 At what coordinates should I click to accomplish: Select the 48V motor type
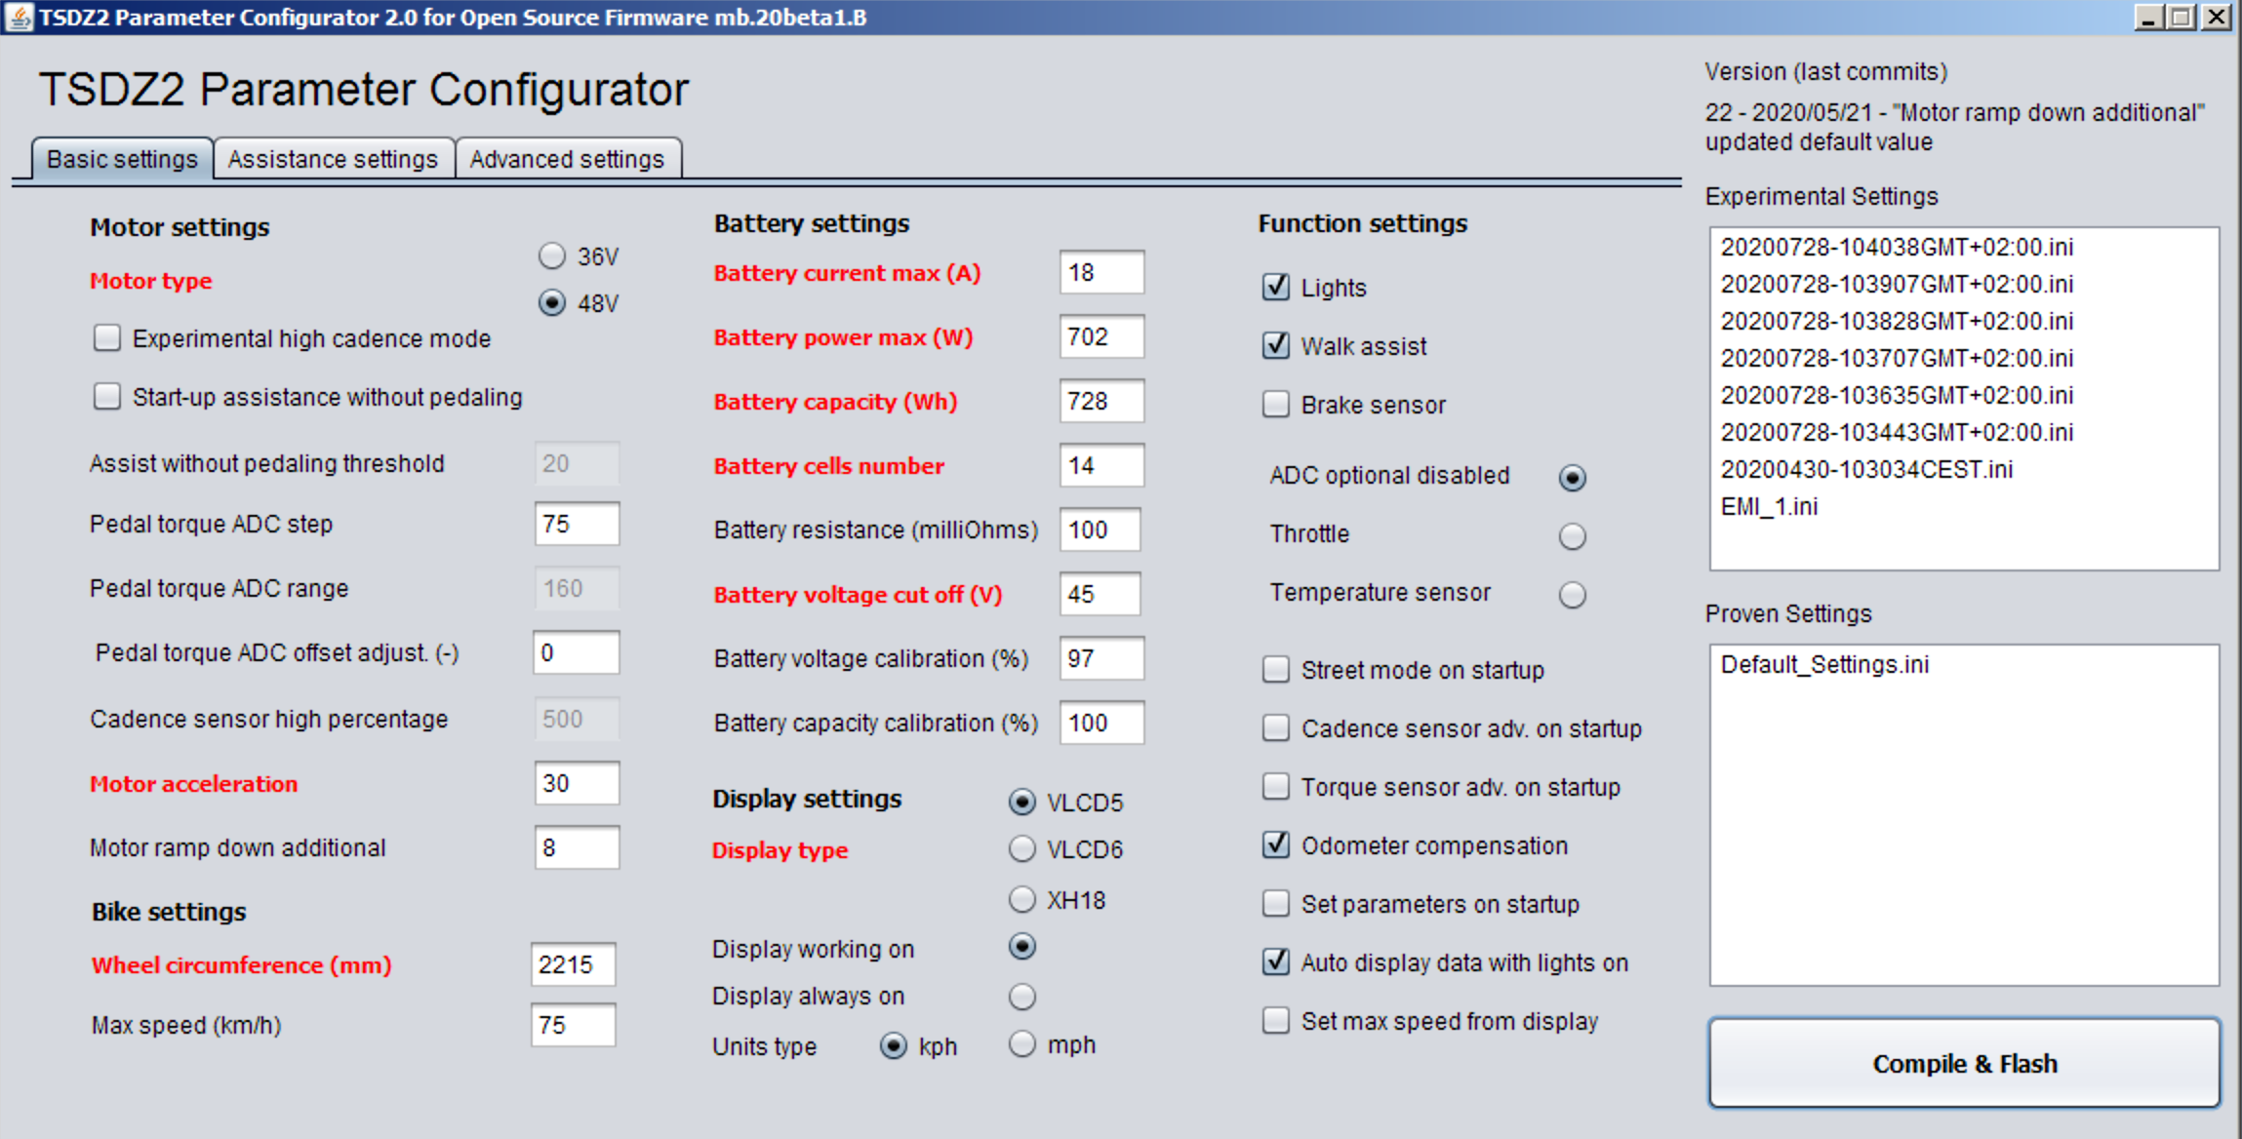point(579,303)
